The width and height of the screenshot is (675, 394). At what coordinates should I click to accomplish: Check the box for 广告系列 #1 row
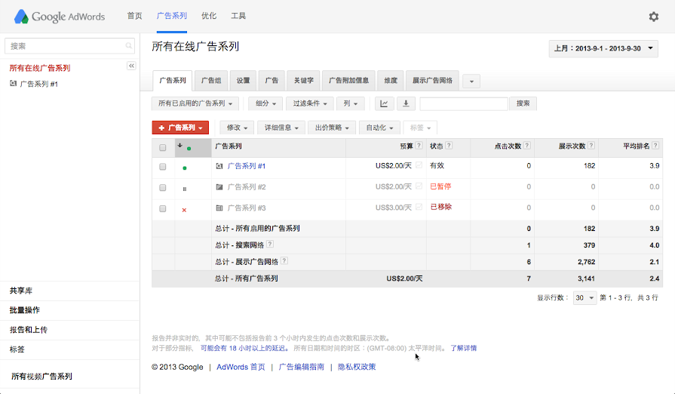click(x=162, y=167)
